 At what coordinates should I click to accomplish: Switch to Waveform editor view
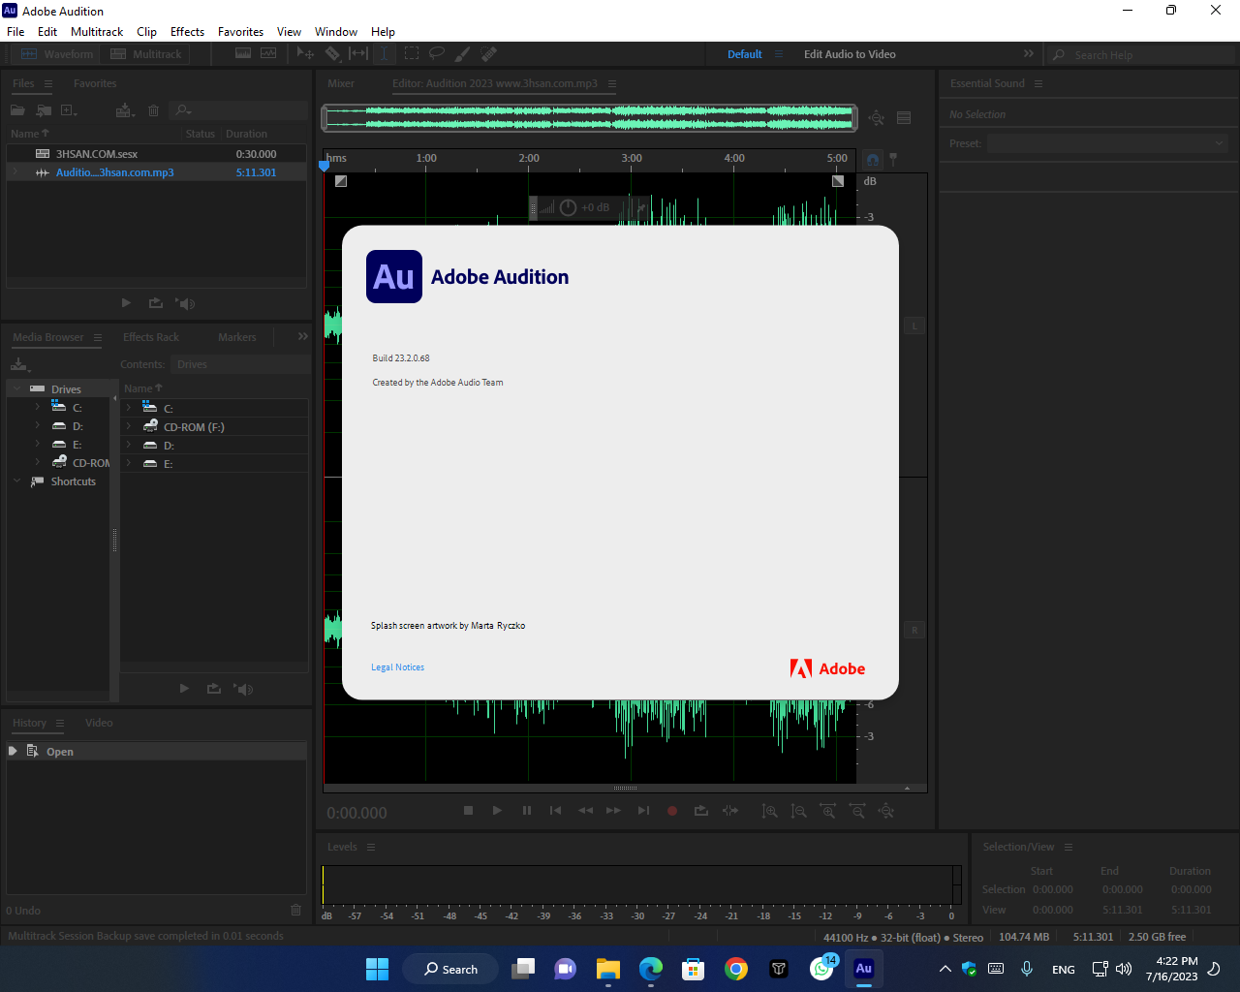pyautogui.click(x=57, y=54)
